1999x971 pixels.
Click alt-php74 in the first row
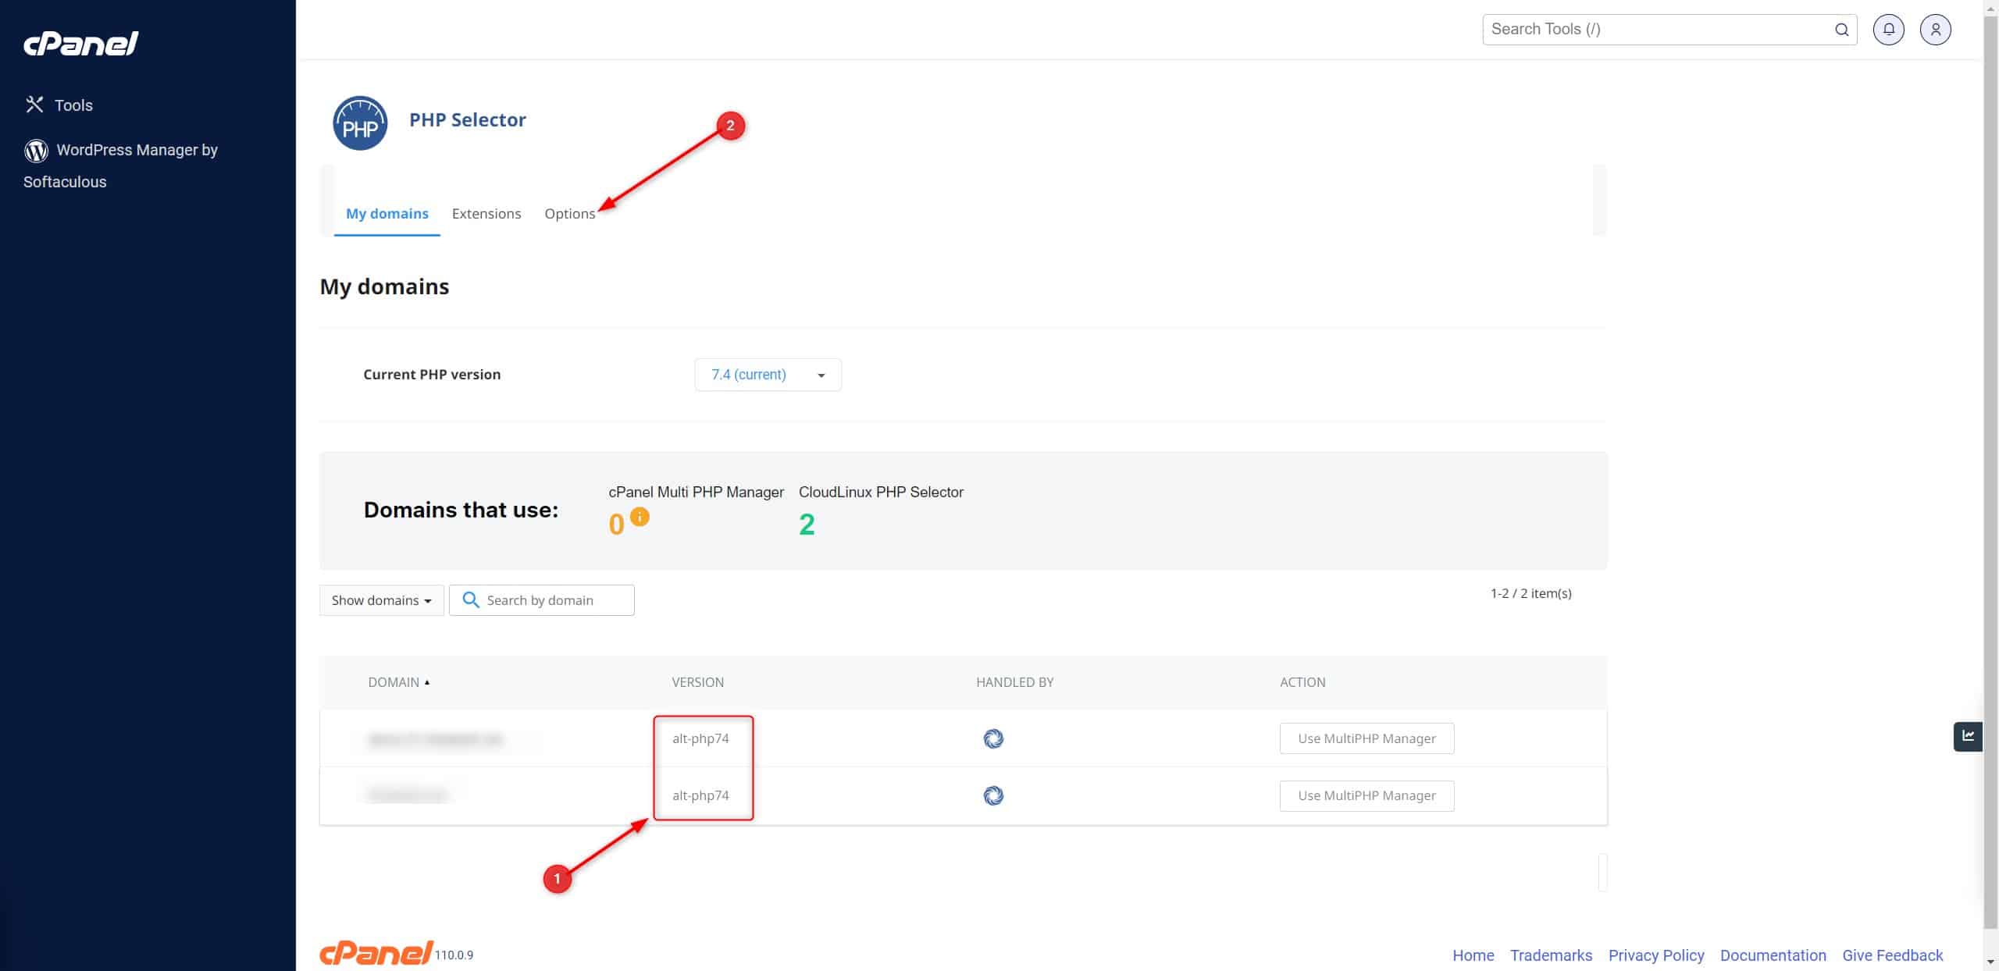click(700, 738)
